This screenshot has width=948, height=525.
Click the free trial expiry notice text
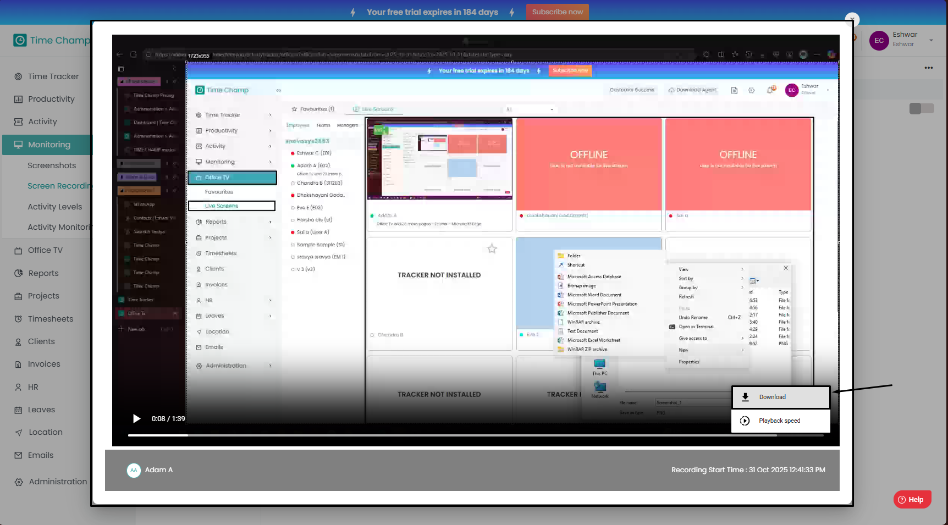(432, 12)
